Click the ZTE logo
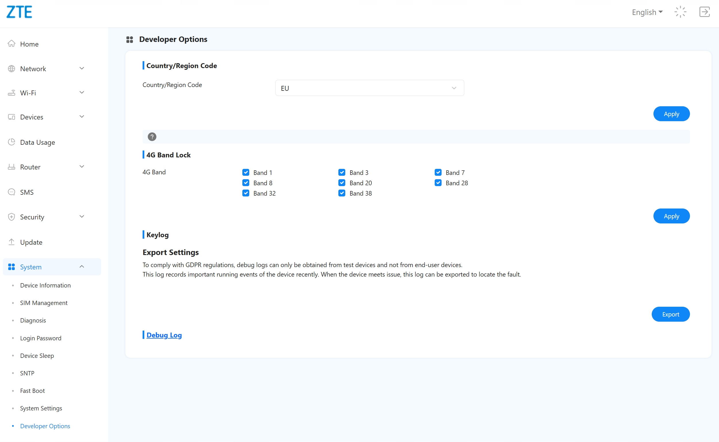Viewport: 719px width, 442px height. [x=19, y=12]
